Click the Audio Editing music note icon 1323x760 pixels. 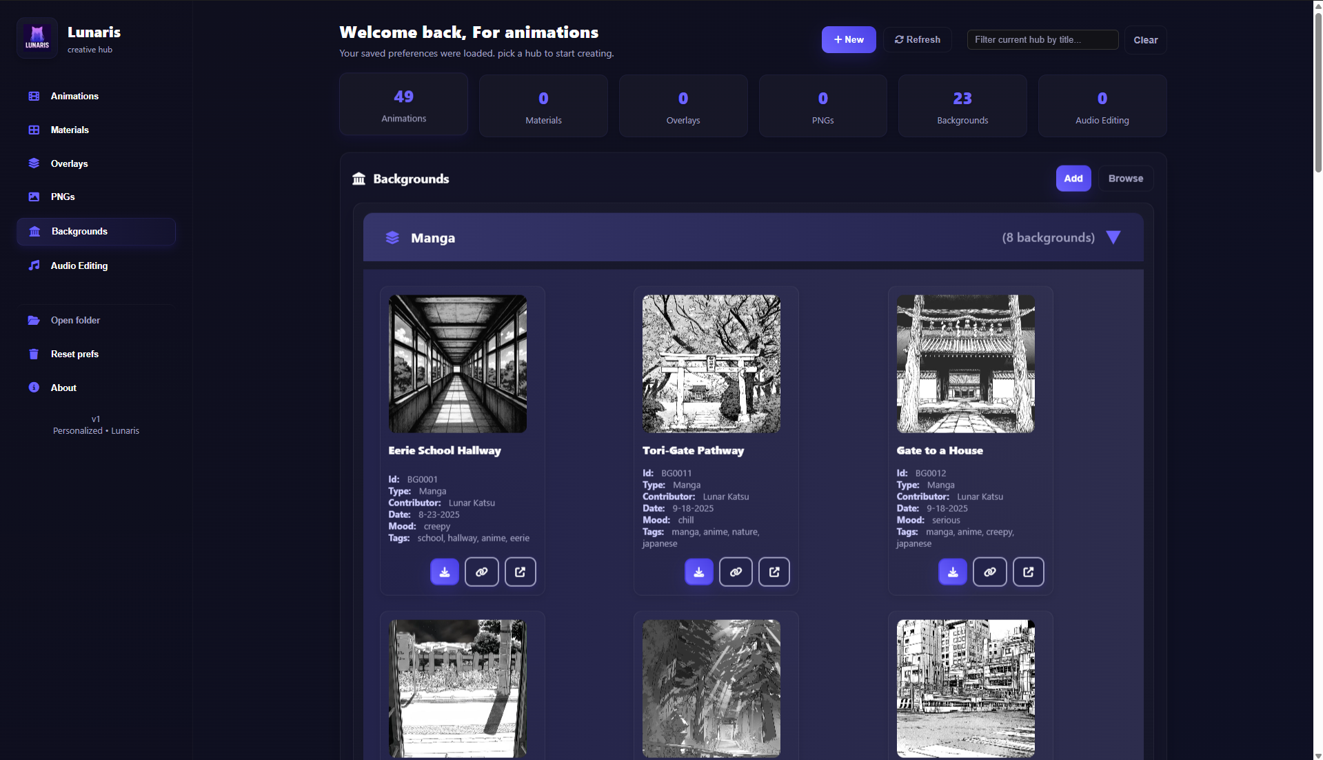[x=34, y=266]
